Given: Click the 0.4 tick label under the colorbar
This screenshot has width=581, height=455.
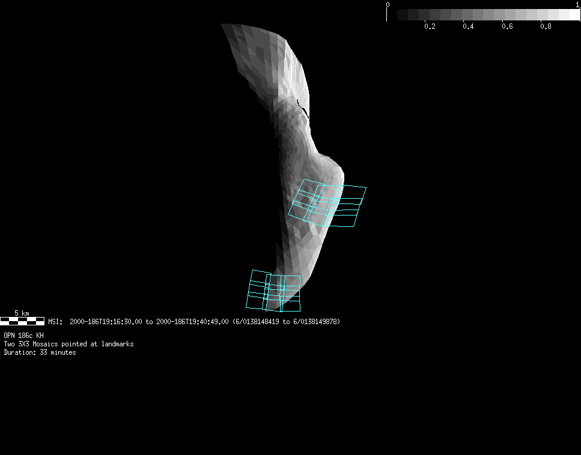Looking at the screenshot, I should click(x=468, y=26).
